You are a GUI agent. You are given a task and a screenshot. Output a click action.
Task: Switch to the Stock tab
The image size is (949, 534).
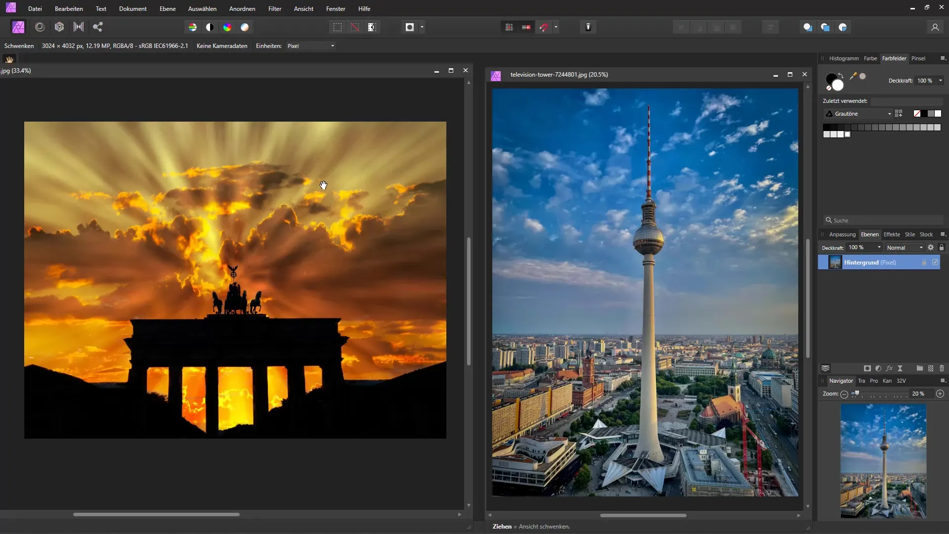click(926, 234)
